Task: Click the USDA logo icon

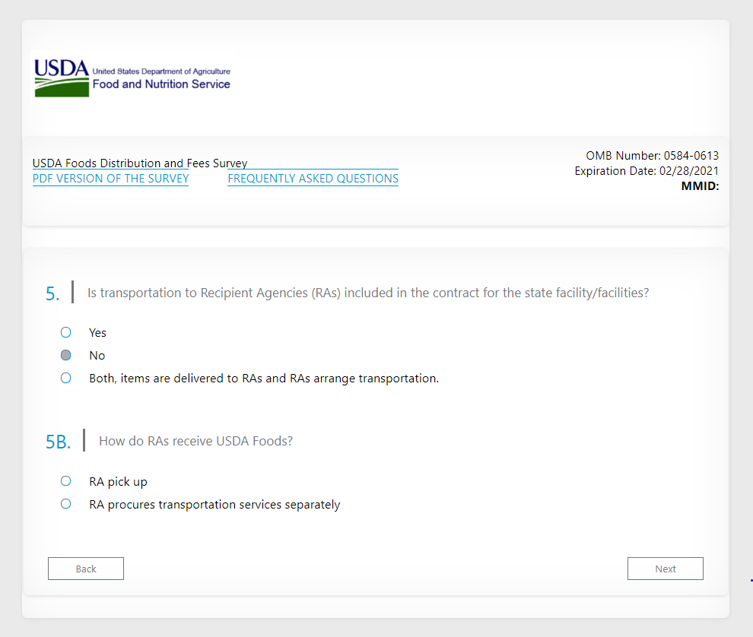Action: [62, 78]
